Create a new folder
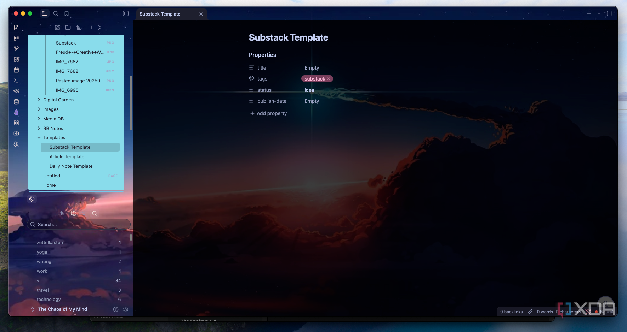Image resolution: width=627 pixels, height=332 pixels. click(68, 28)
